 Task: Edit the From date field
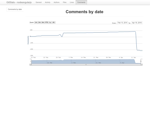pyautogui.click(x=122, y=23)
